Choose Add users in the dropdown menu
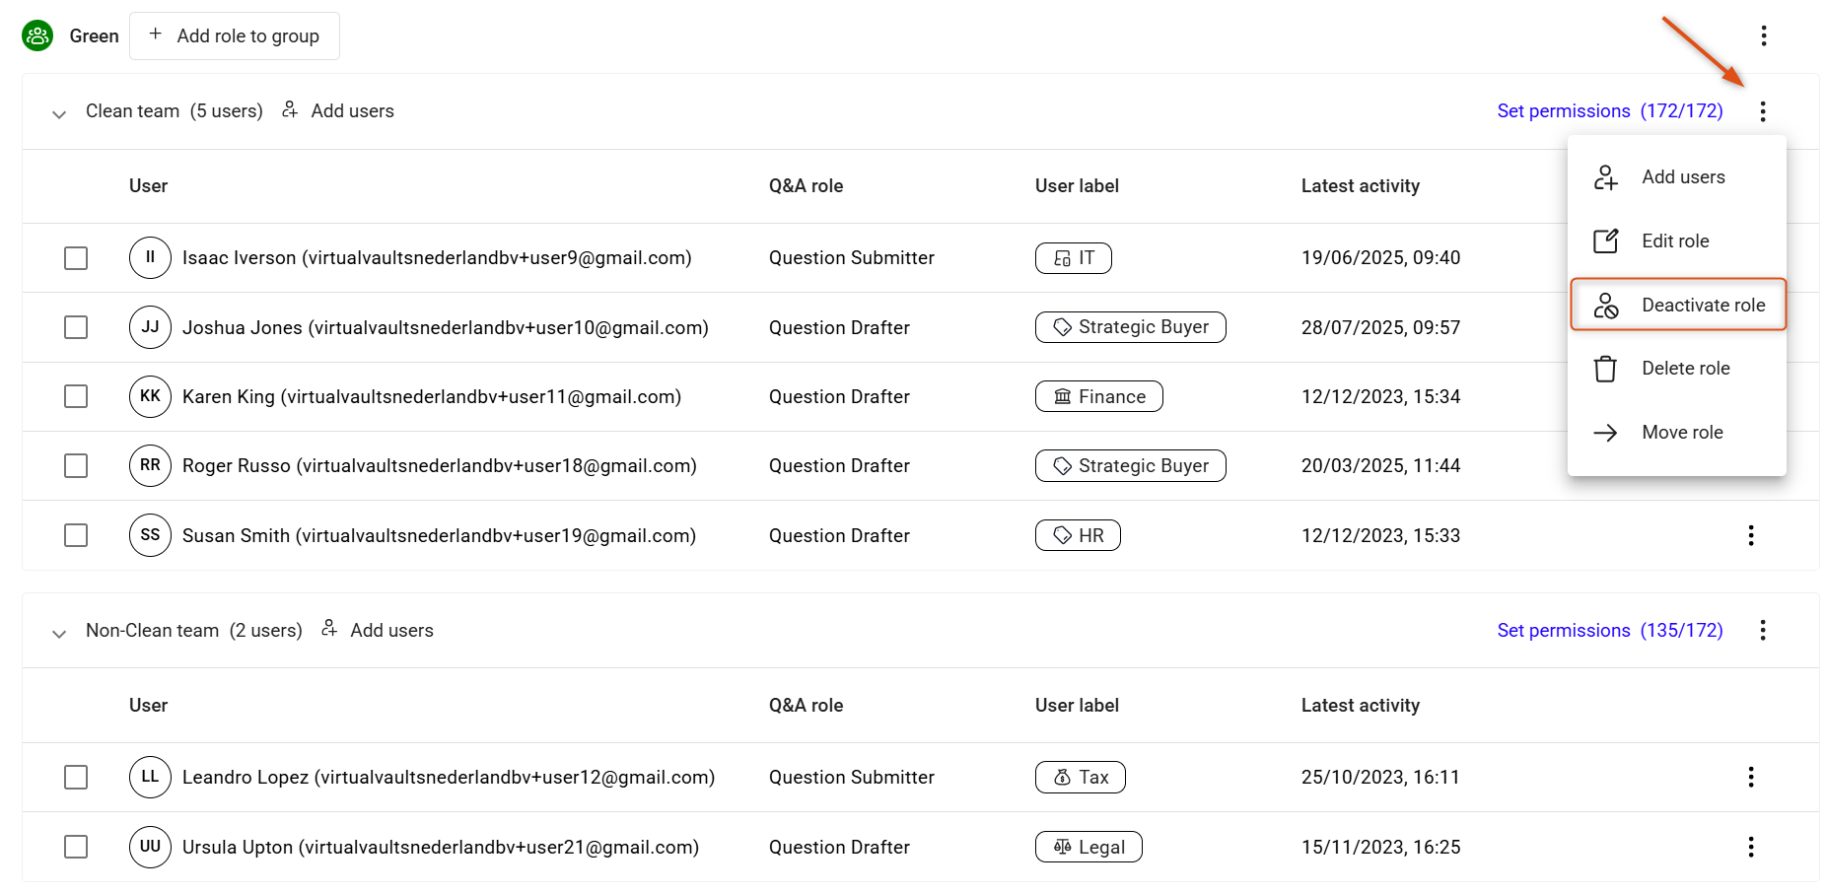This screenshot has height=894, width=1826. 1676,177
